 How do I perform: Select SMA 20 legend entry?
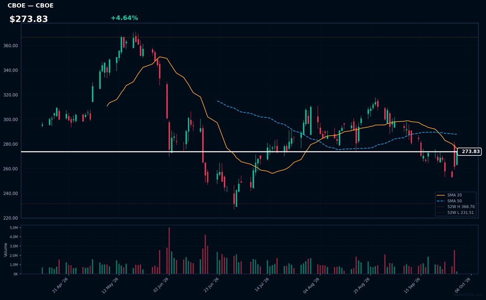pos(456,195)
